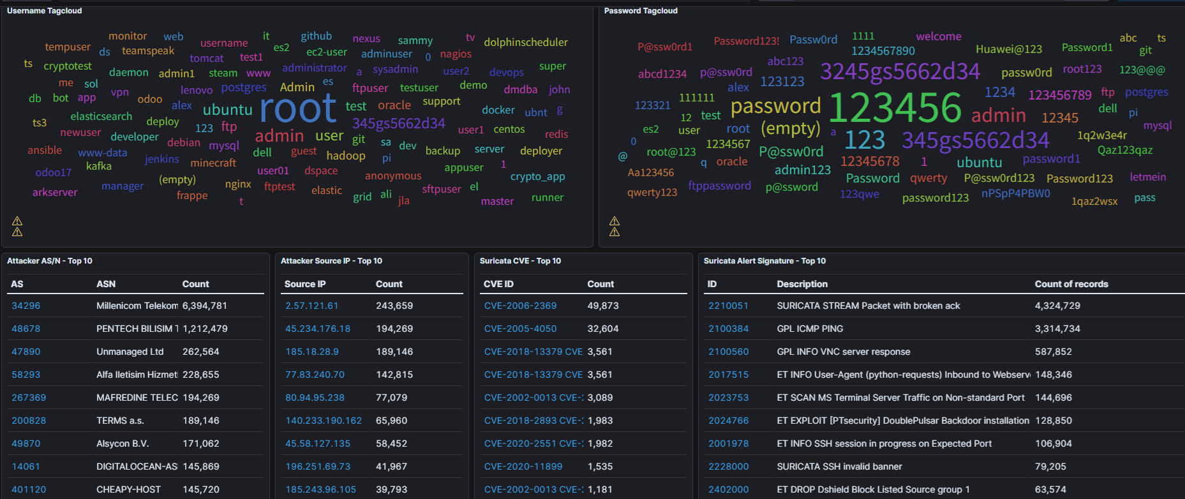Open source IP 45.234.176.18 link
Viewport: 1185px width, 499px height.
(x=317, y=329)
